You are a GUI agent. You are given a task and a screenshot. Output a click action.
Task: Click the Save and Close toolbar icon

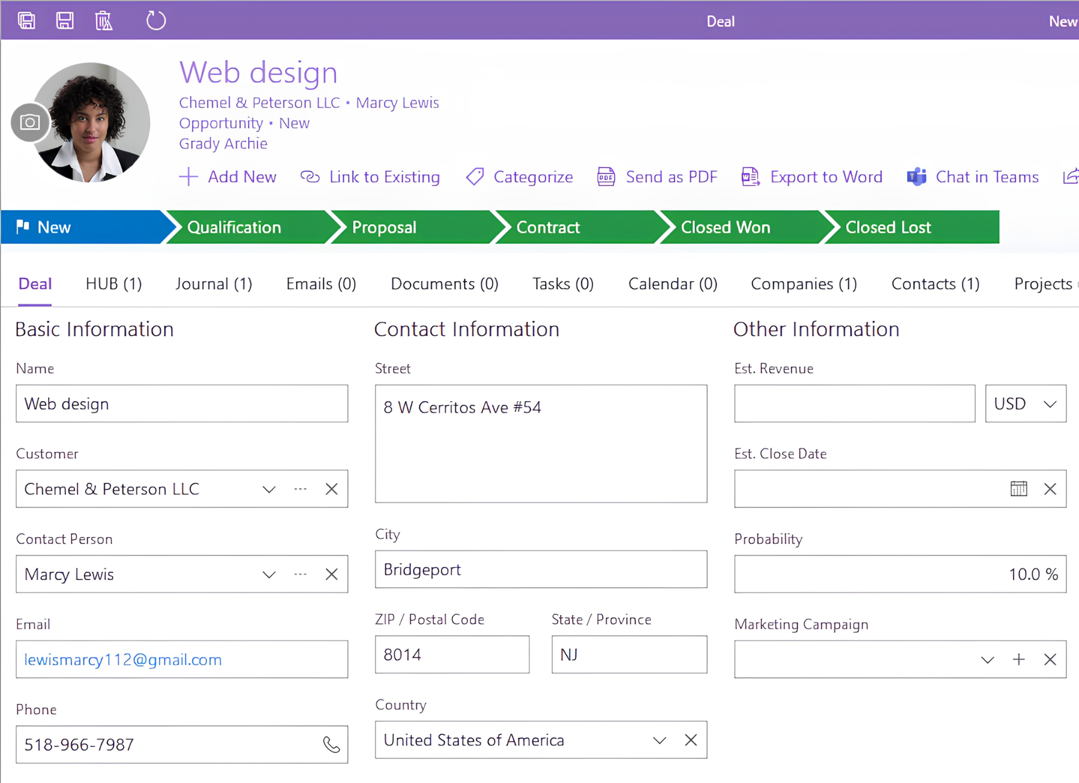coord(26,21)
